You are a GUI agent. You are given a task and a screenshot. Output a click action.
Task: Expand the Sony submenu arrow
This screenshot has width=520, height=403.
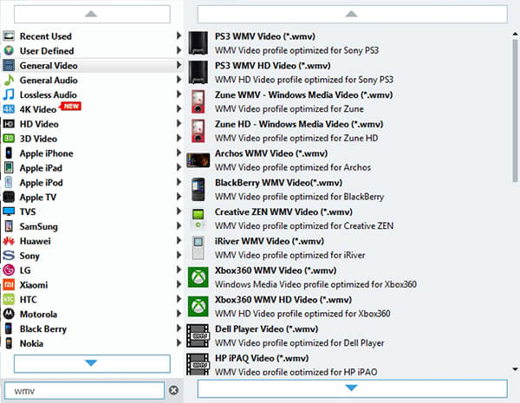point(179,255)
